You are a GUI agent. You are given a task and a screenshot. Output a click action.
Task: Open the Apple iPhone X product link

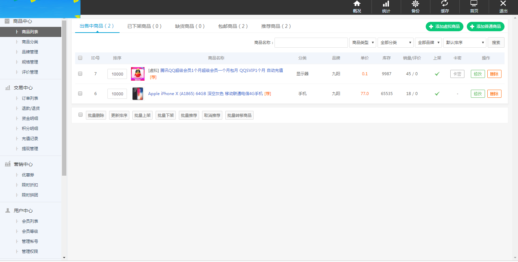[x=205, y=94]
